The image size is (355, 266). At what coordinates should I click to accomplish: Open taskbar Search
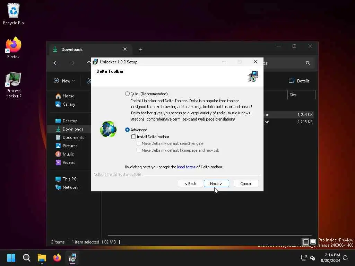[26, 258]
